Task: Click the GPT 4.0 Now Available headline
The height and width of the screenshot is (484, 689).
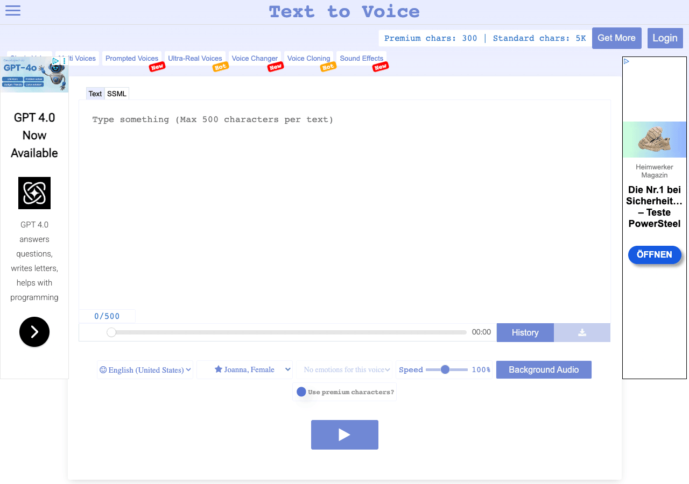Action: tap(34, 135)
